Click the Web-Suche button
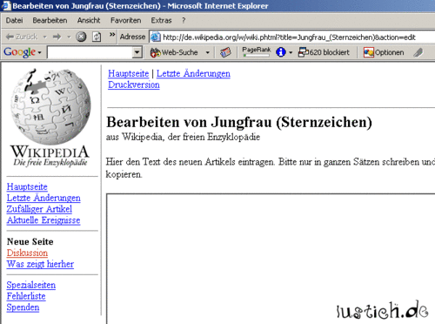The height and width of the screenshot is (324, 435). point(174,52)
